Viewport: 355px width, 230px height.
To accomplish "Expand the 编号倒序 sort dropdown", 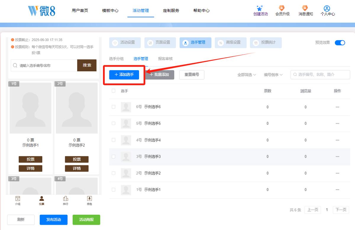I will coord(273,75).
